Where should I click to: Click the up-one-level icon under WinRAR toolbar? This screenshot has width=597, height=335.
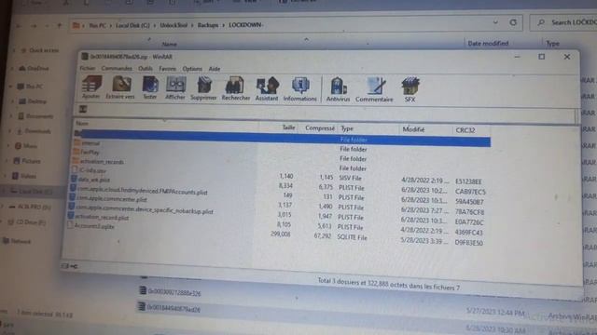[x=83, y=110]
